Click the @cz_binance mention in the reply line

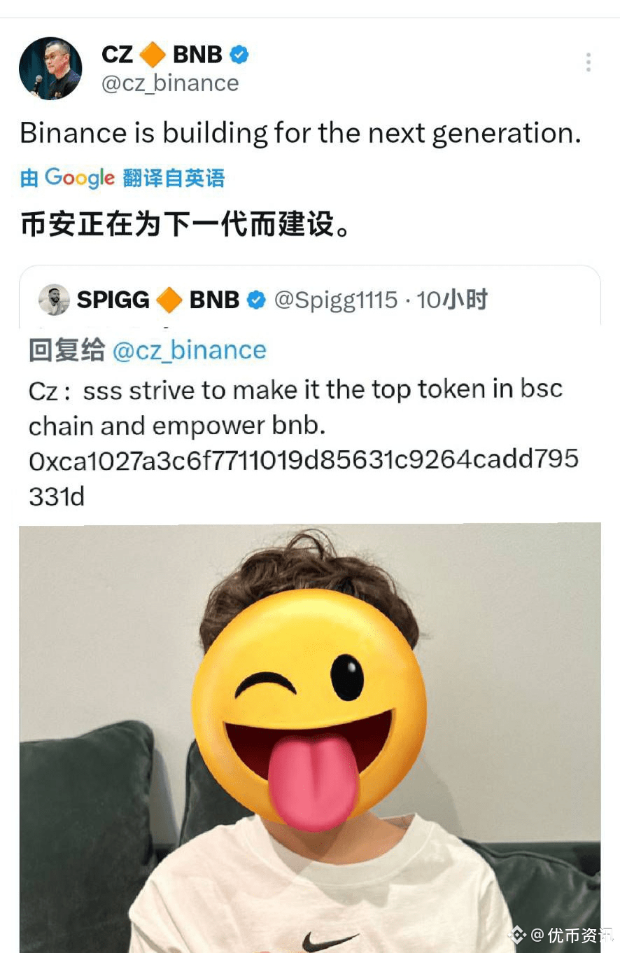[189, 350]
